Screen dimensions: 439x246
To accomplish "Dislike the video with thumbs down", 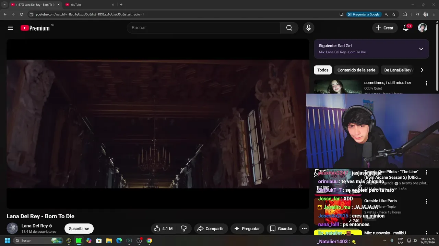I will pyautogui.click(x=184, y=229).
